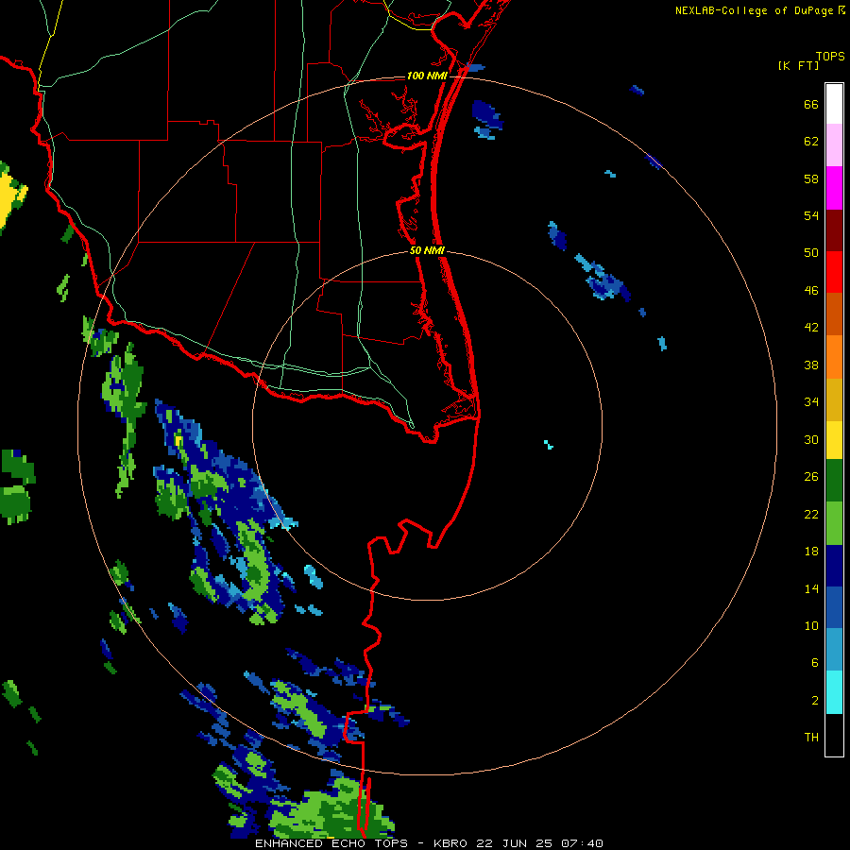Click the 14 legend value
The width and height of the screenshot is (850, 850).
811,588
